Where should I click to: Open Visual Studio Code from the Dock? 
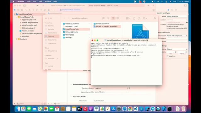click(136, 109)
